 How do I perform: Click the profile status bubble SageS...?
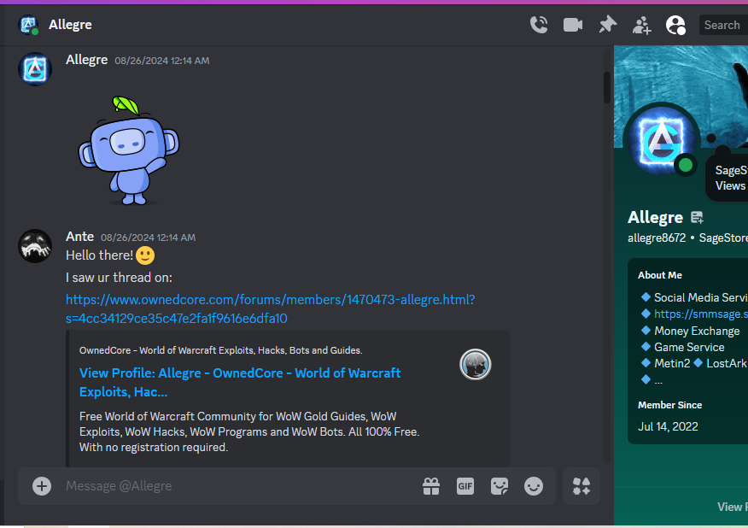pos(727,178)
